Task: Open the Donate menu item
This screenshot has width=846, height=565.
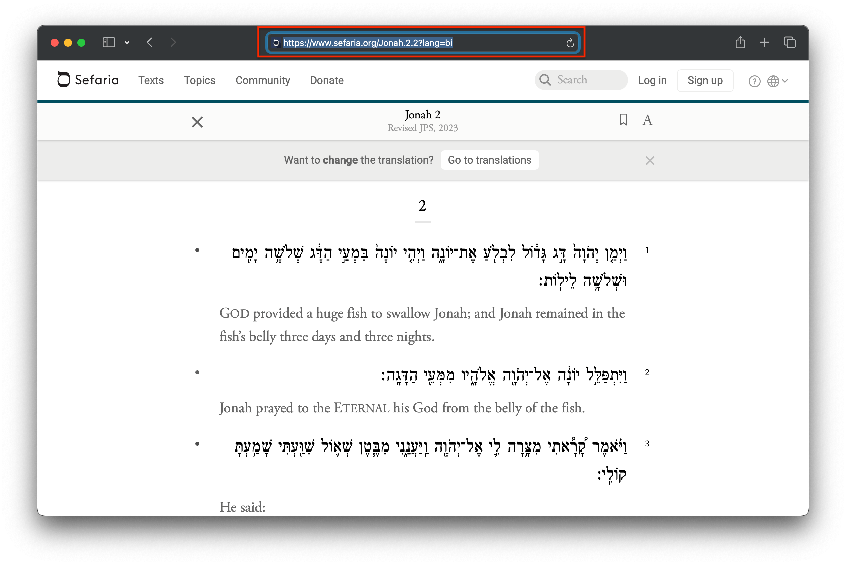Action: [x=327, y=80]
